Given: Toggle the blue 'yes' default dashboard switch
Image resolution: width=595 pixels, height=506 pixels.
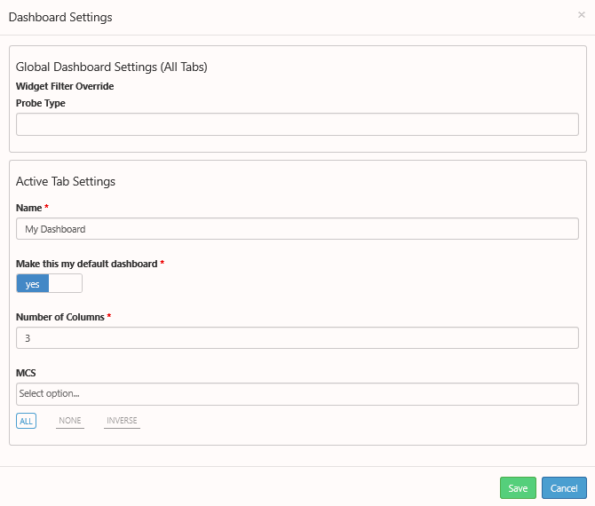Looking at the screenshot, I should (49, 283).
